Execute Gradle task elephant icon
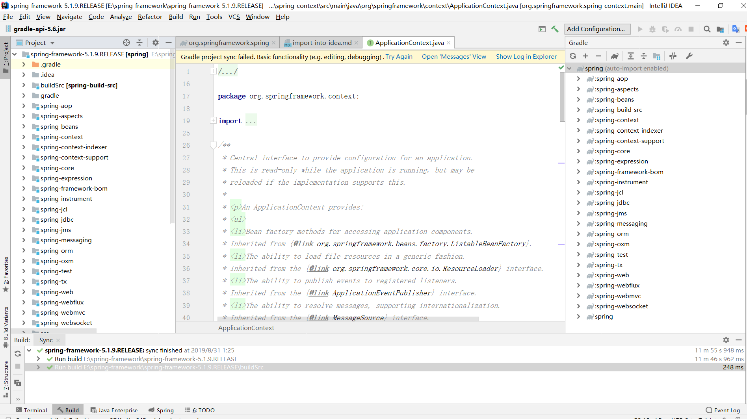 pos(615,56)
